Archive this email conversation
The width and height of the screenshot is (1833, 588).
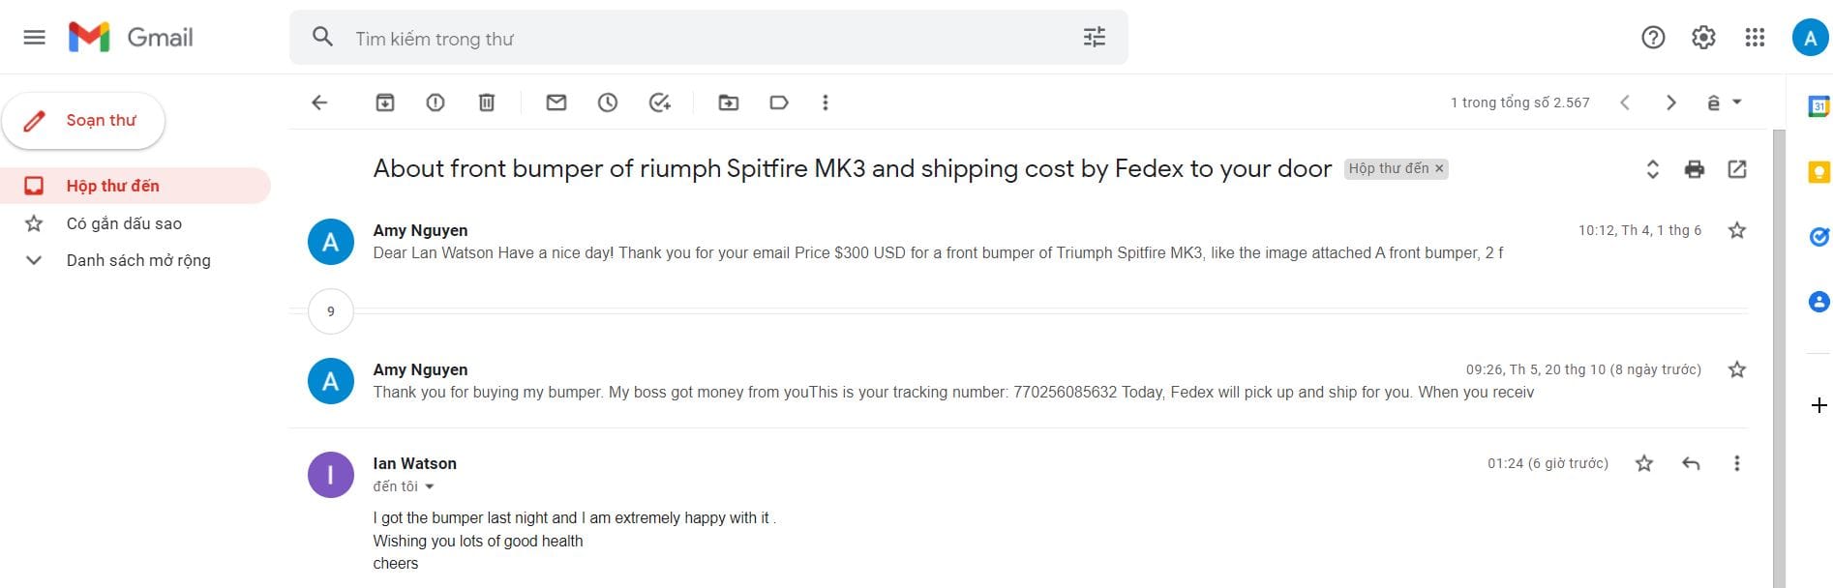pos(385,103)
